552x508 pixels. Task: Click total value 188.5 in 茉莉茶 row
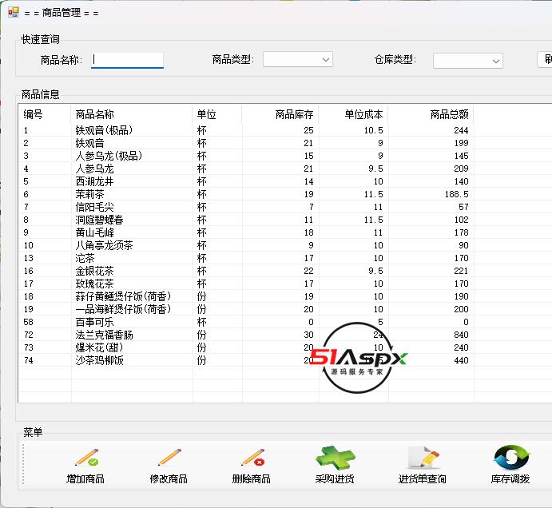coord(457,194)
